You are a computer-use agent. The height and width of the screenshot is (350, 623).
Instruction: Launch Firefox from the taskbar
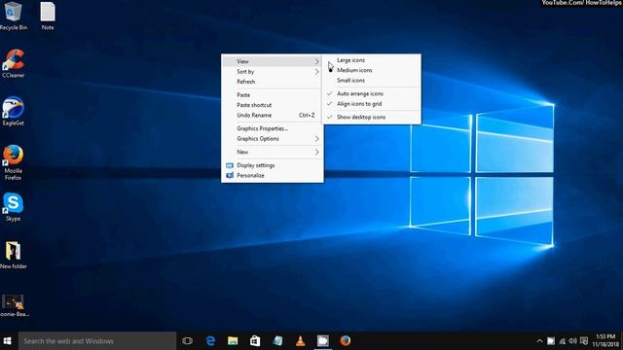(345, 341)
